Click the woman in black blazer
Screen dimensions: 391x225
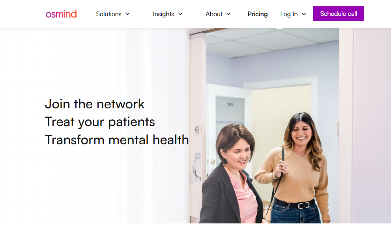coord(231,175)
